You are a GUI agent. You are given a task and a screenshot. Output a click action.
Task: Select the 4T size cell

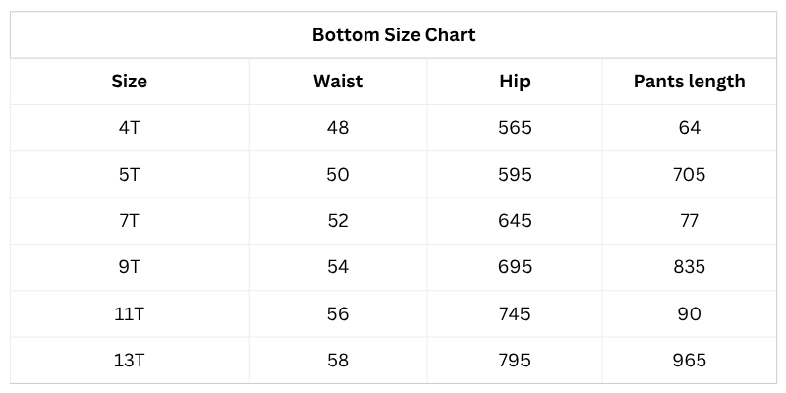point(129,128)
